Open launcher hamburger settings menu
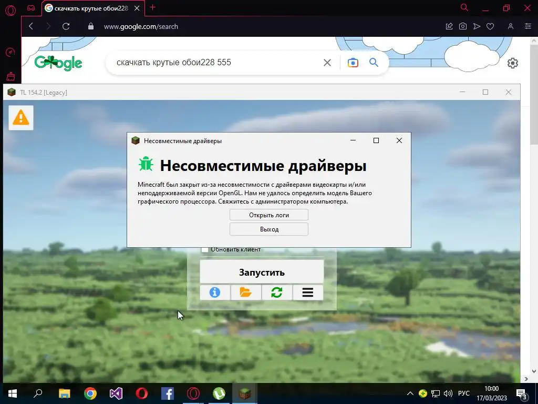 coord(308,292)
